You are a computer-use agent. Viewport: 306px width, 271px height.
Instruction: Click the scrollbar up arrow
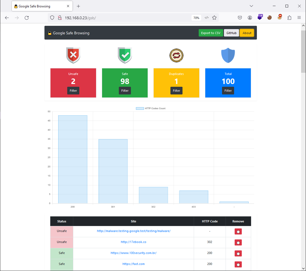[303, 26]
